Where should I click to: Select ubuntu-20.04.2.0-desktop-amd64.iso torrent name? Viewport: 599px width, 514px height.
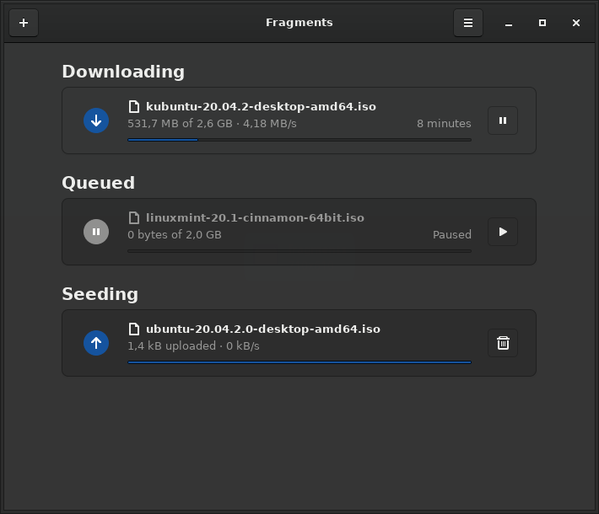click(263, 329)
